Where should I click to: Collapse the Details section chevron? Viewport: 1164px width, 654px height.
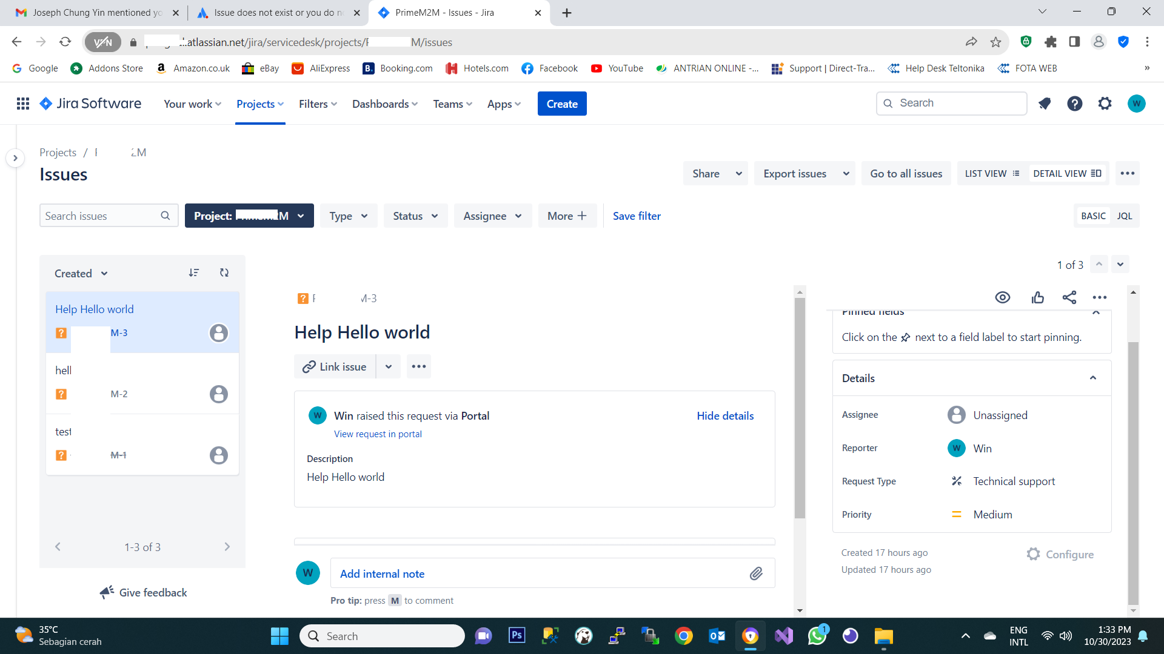(1092, 378)
